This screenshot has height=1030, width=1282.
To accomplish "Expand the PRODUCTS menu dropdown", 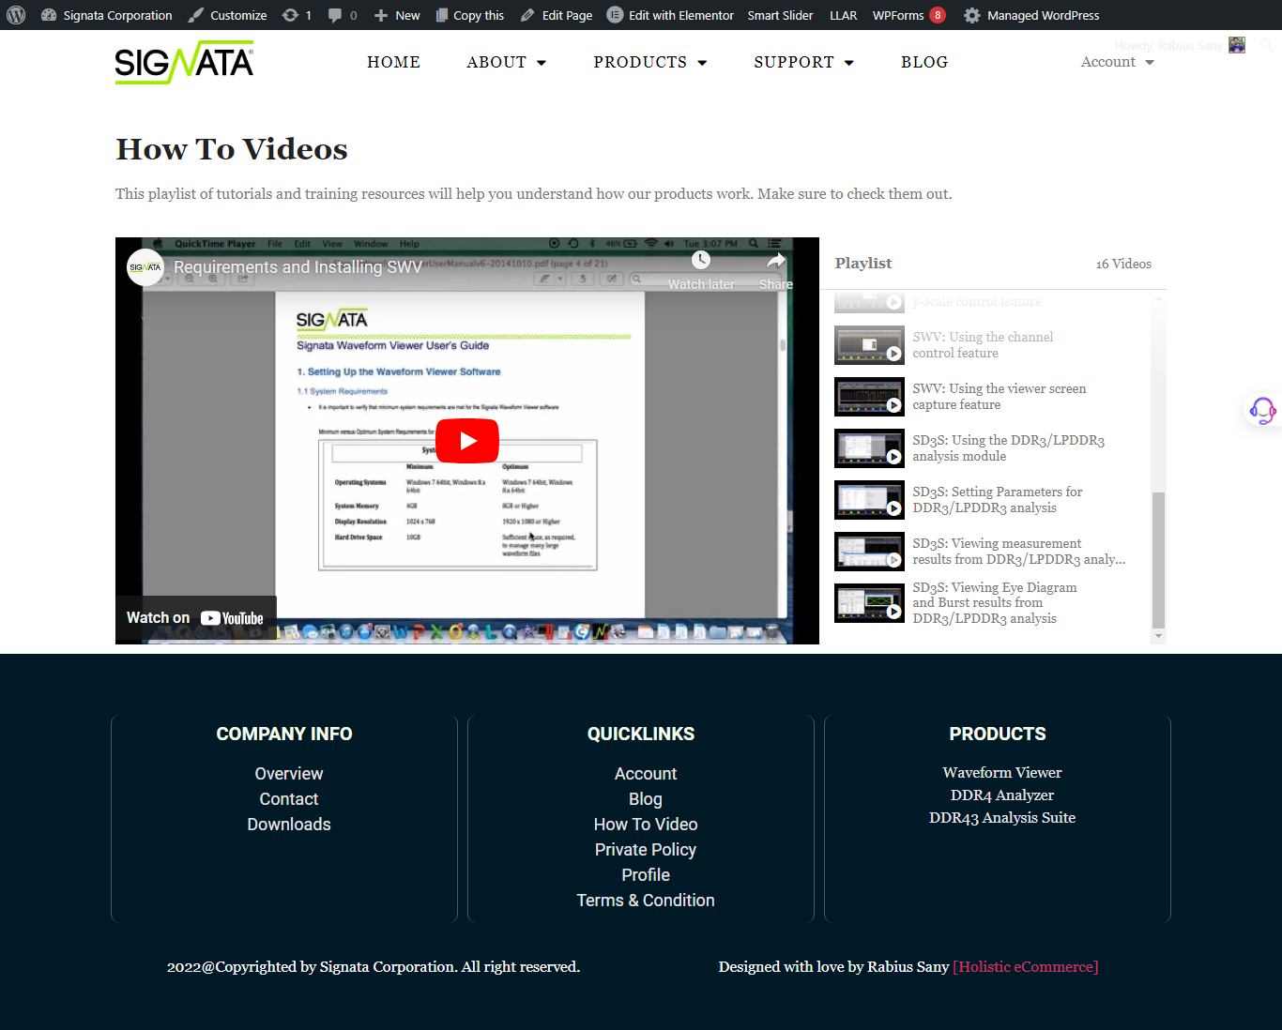I will pyautogui.click(x=649, y=62).
